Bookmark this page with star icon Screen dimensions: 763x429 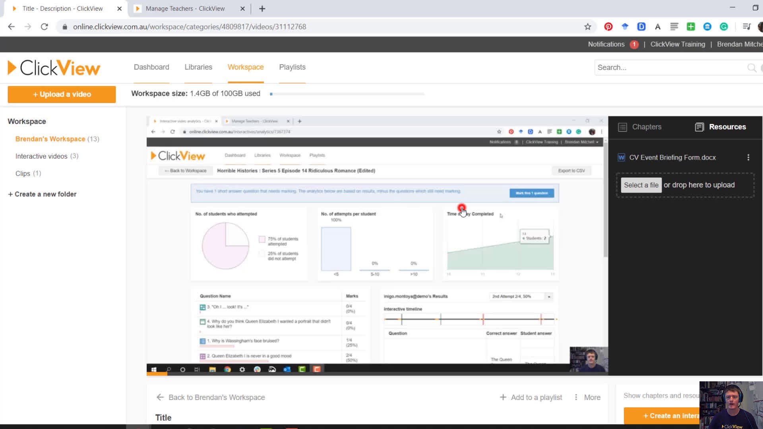588,27
